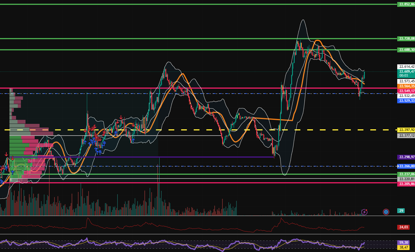Click the white 22.614,42 upper band label
The image size is (415, 252).
pyautogui.click(x=406, y=67)
